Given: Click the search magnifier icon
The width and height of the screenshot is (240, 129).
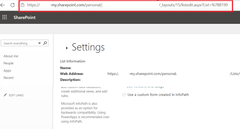Looking at the screenshot, I should [45, 43].
